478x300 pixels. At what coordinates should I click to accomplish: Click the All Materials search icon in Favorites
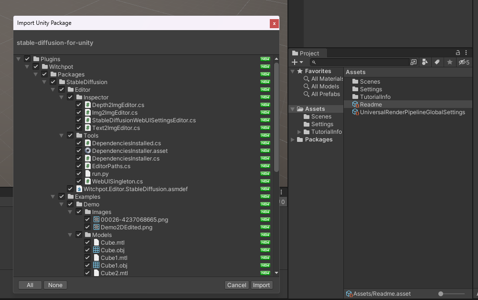[307, 79]
